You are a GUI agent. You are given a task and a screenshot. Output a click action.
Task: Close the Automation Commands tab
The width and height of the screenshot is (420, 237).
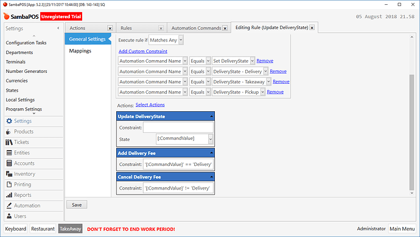[225, 28]
